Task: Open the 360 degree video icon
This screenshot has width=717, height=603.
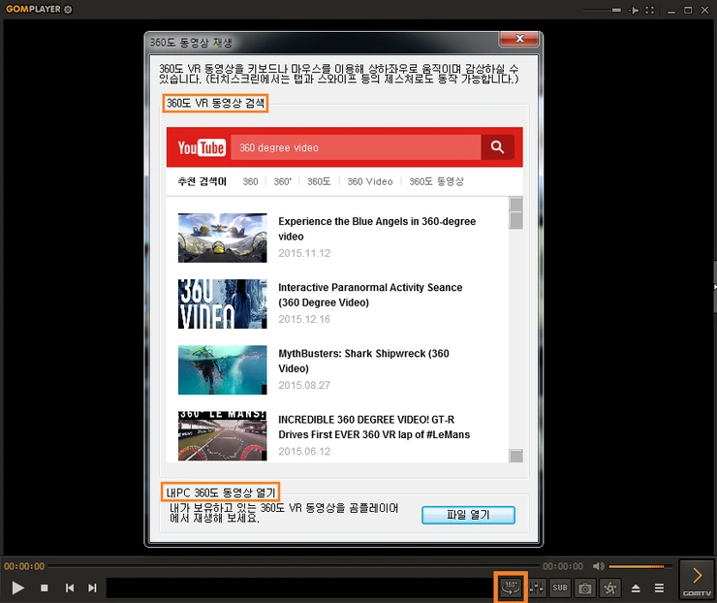Action: (511, 587)
